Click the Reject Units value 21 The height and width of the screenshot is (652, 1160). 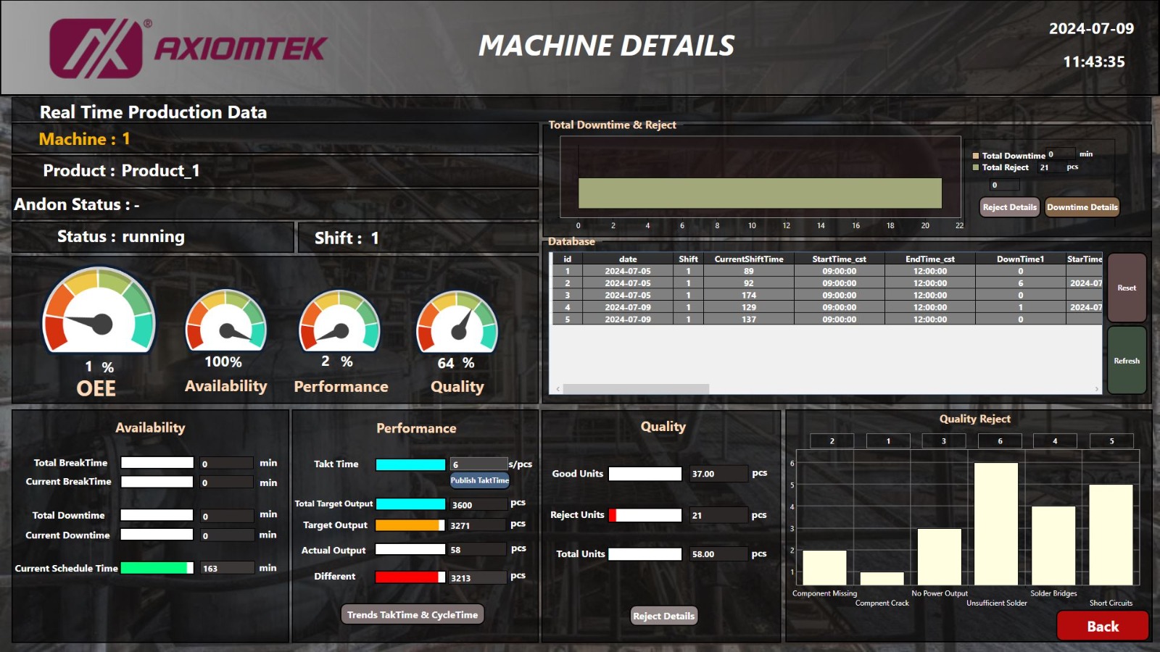[x=718, y=515]
